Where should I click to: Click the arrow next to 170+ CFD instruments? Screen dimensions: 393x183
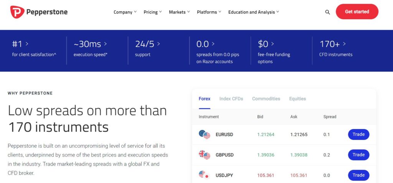click(x=344, y=44)
